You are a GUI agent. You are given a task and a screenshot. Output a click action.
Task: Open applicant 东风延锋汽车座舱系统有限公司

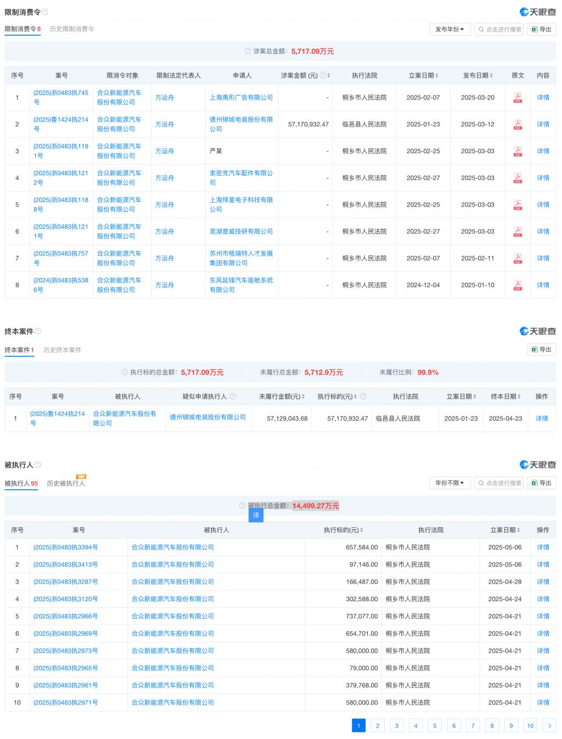(241, 285)
